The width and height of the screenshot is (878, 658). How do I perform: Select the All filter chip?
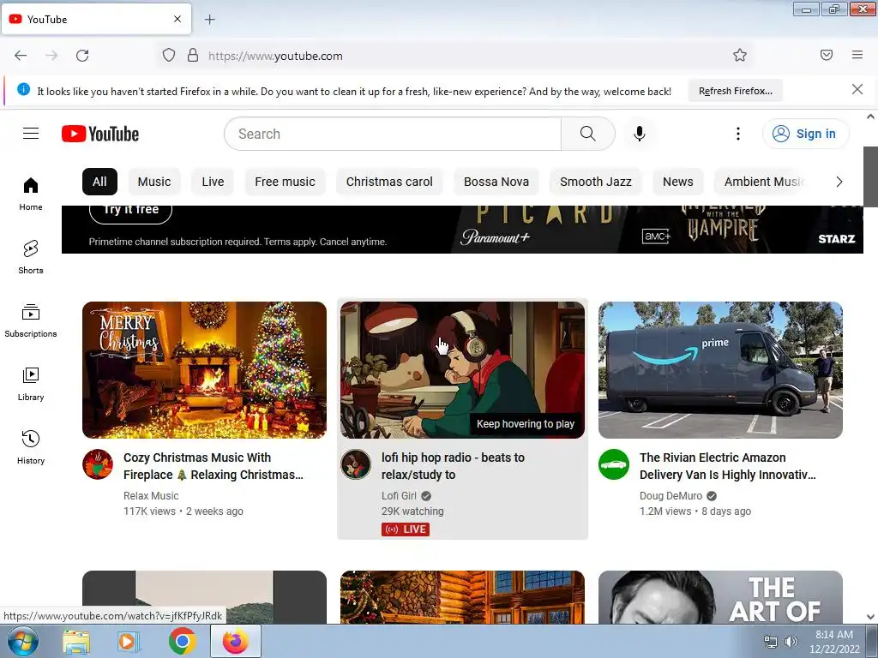tap(99, 182)
